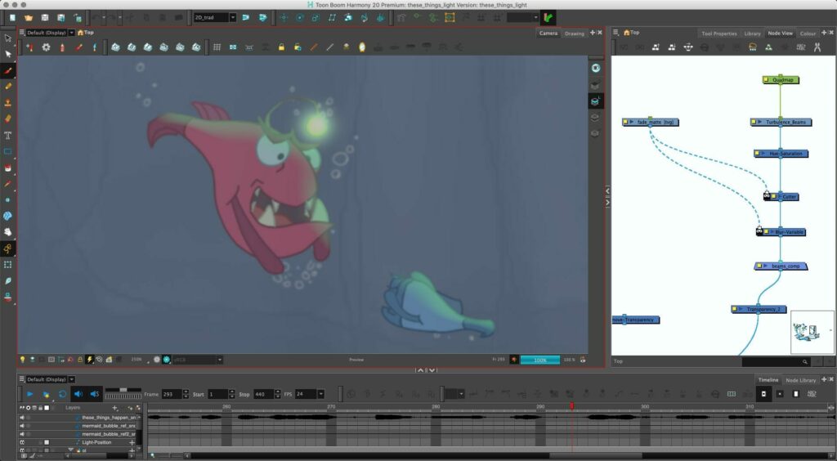
Task: Toggle the Light-Position layer checkbox square
Action: point(47,442)
